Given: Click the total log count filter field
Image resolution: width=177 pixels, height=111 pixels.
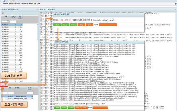Looking at the screenshot, I should [13, 21].
